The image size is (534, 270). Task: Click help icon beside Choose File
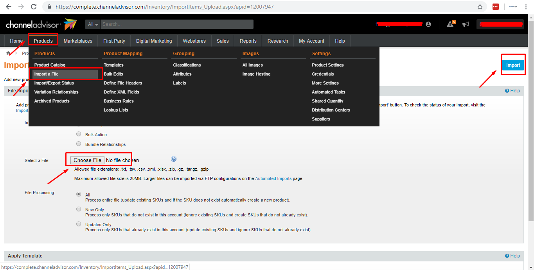tap(174, 159)
